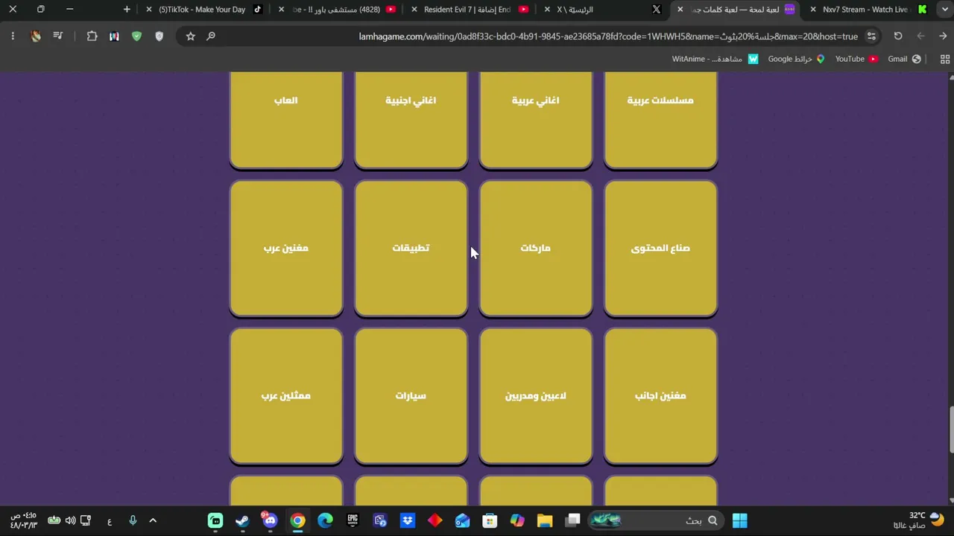Click the lamhagame.com address bar

point(607,36)
